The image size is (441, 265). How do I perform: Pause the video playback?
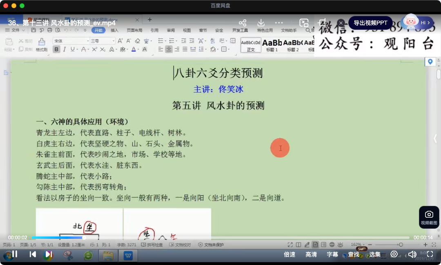click(15, 254)
